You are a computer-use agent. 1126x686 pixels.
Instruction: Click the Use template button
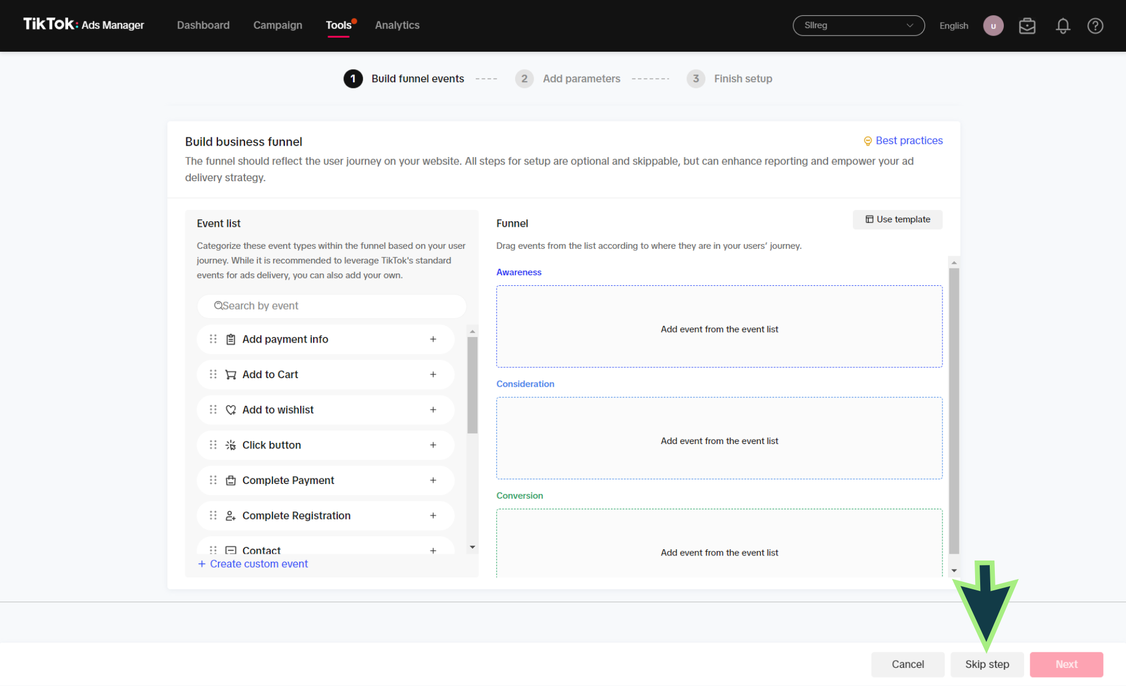(897, 219)
